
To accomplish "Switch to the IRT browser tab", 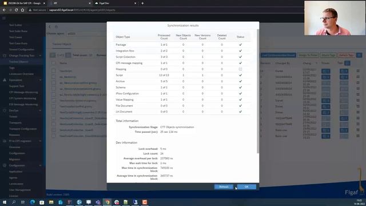I will (70, 3).
